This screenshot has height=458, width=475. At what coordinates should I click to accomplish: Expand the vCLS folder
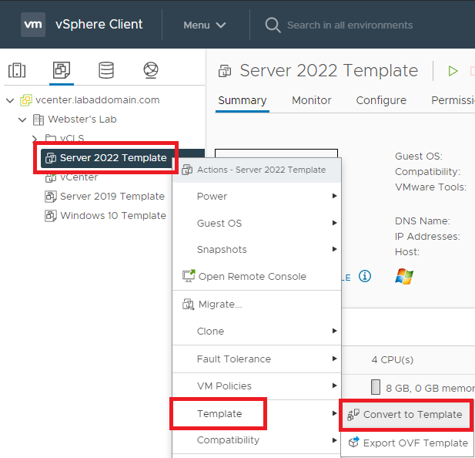pos(35,139)
